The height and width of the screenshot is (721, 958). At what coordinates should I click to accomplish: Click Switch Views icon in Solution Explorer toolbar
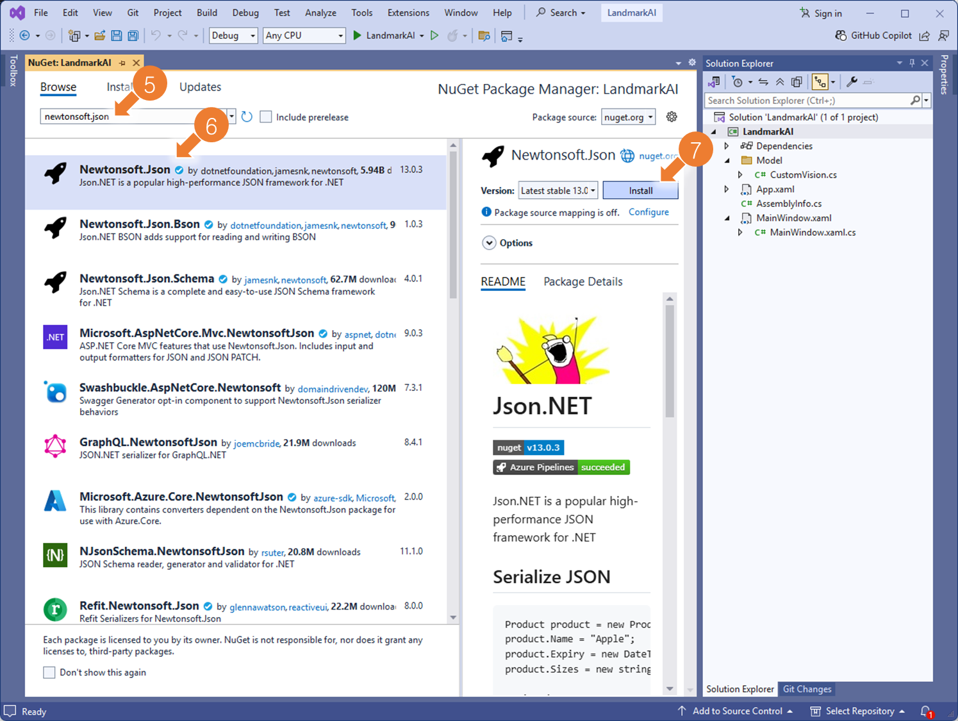[714, 82]
